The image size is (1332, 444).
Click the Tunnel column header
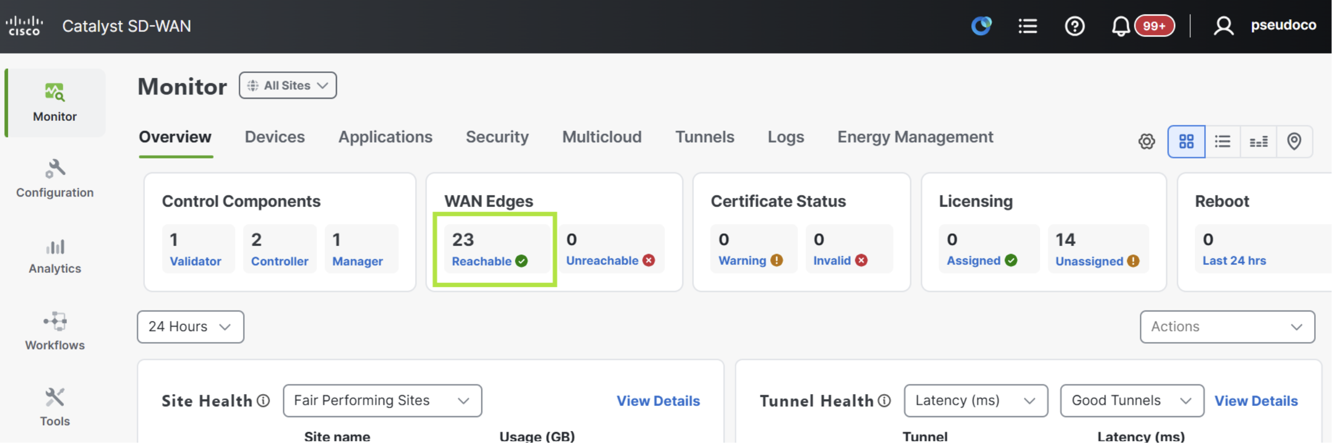point(925,437)
